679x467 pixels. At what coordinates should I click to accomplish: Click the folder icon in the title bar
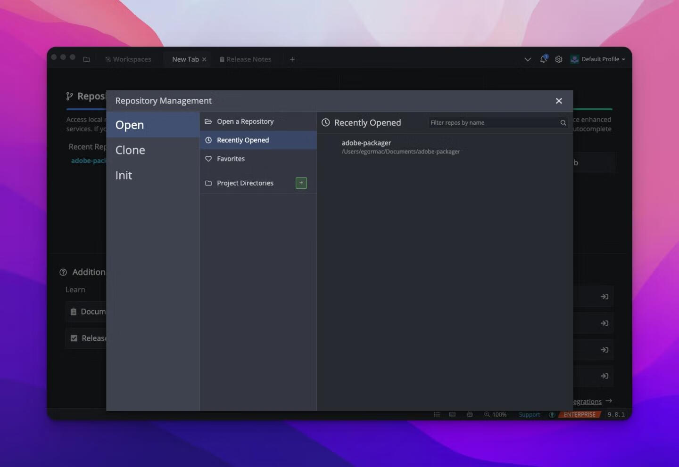pos(86,59)
